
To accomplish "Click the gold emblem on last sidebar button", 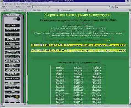I will click(17, 97).
